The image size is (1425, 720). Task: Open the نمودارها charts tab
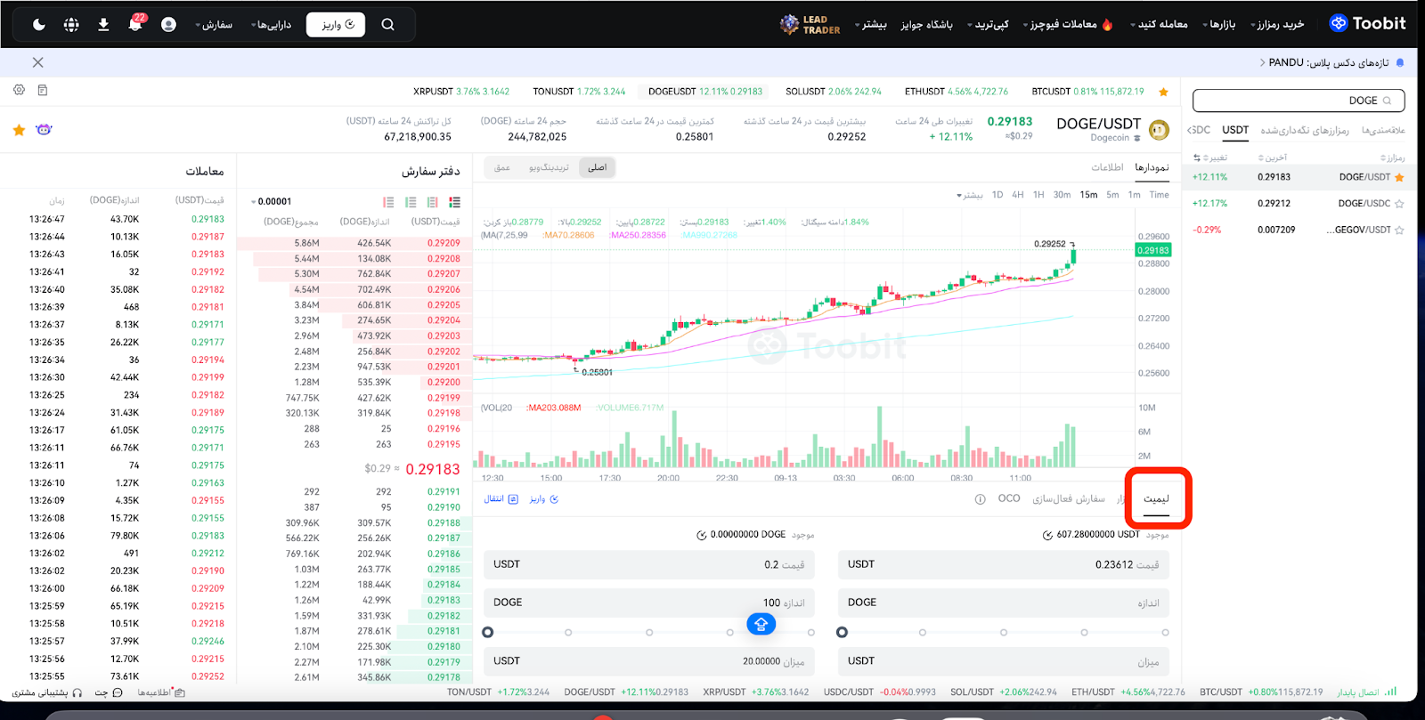pyautogui.click(x=1152, y=167)
